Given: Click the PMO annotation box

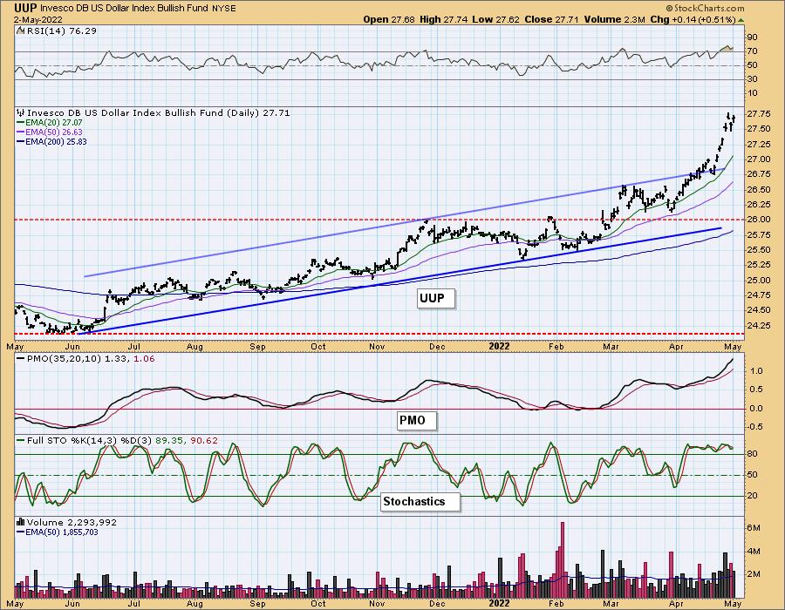Looking at the screenshot, I should [x=417, y=421].
